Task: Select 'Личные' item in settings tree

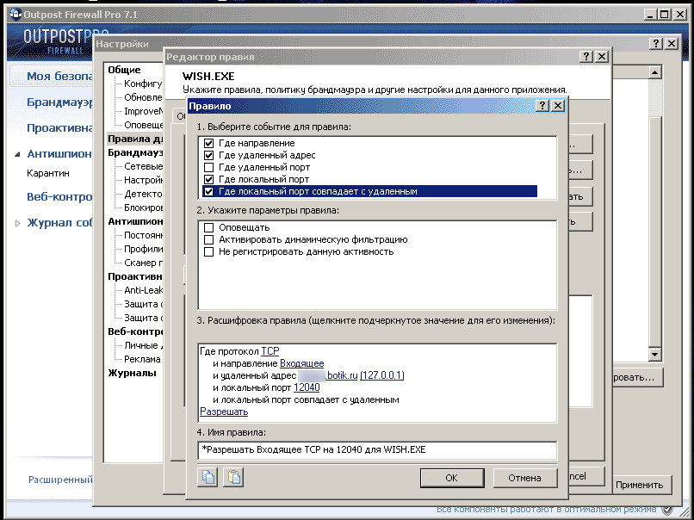Action: click(x=143, y=345)
